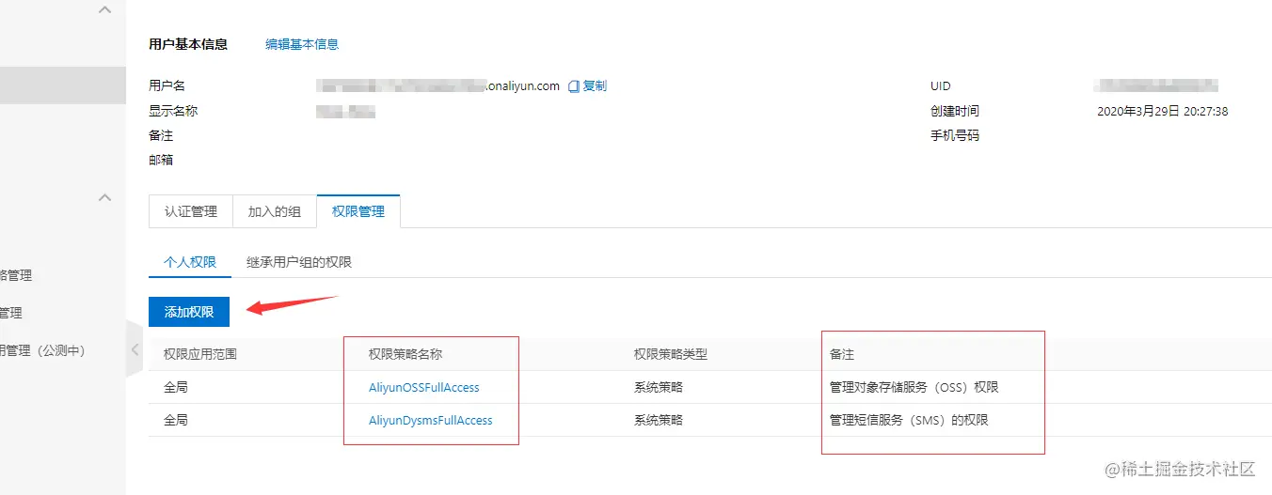
Task: Click 系统策略 in the AliyunDysmsFullAccess row
Action: (x=659, y=420)
